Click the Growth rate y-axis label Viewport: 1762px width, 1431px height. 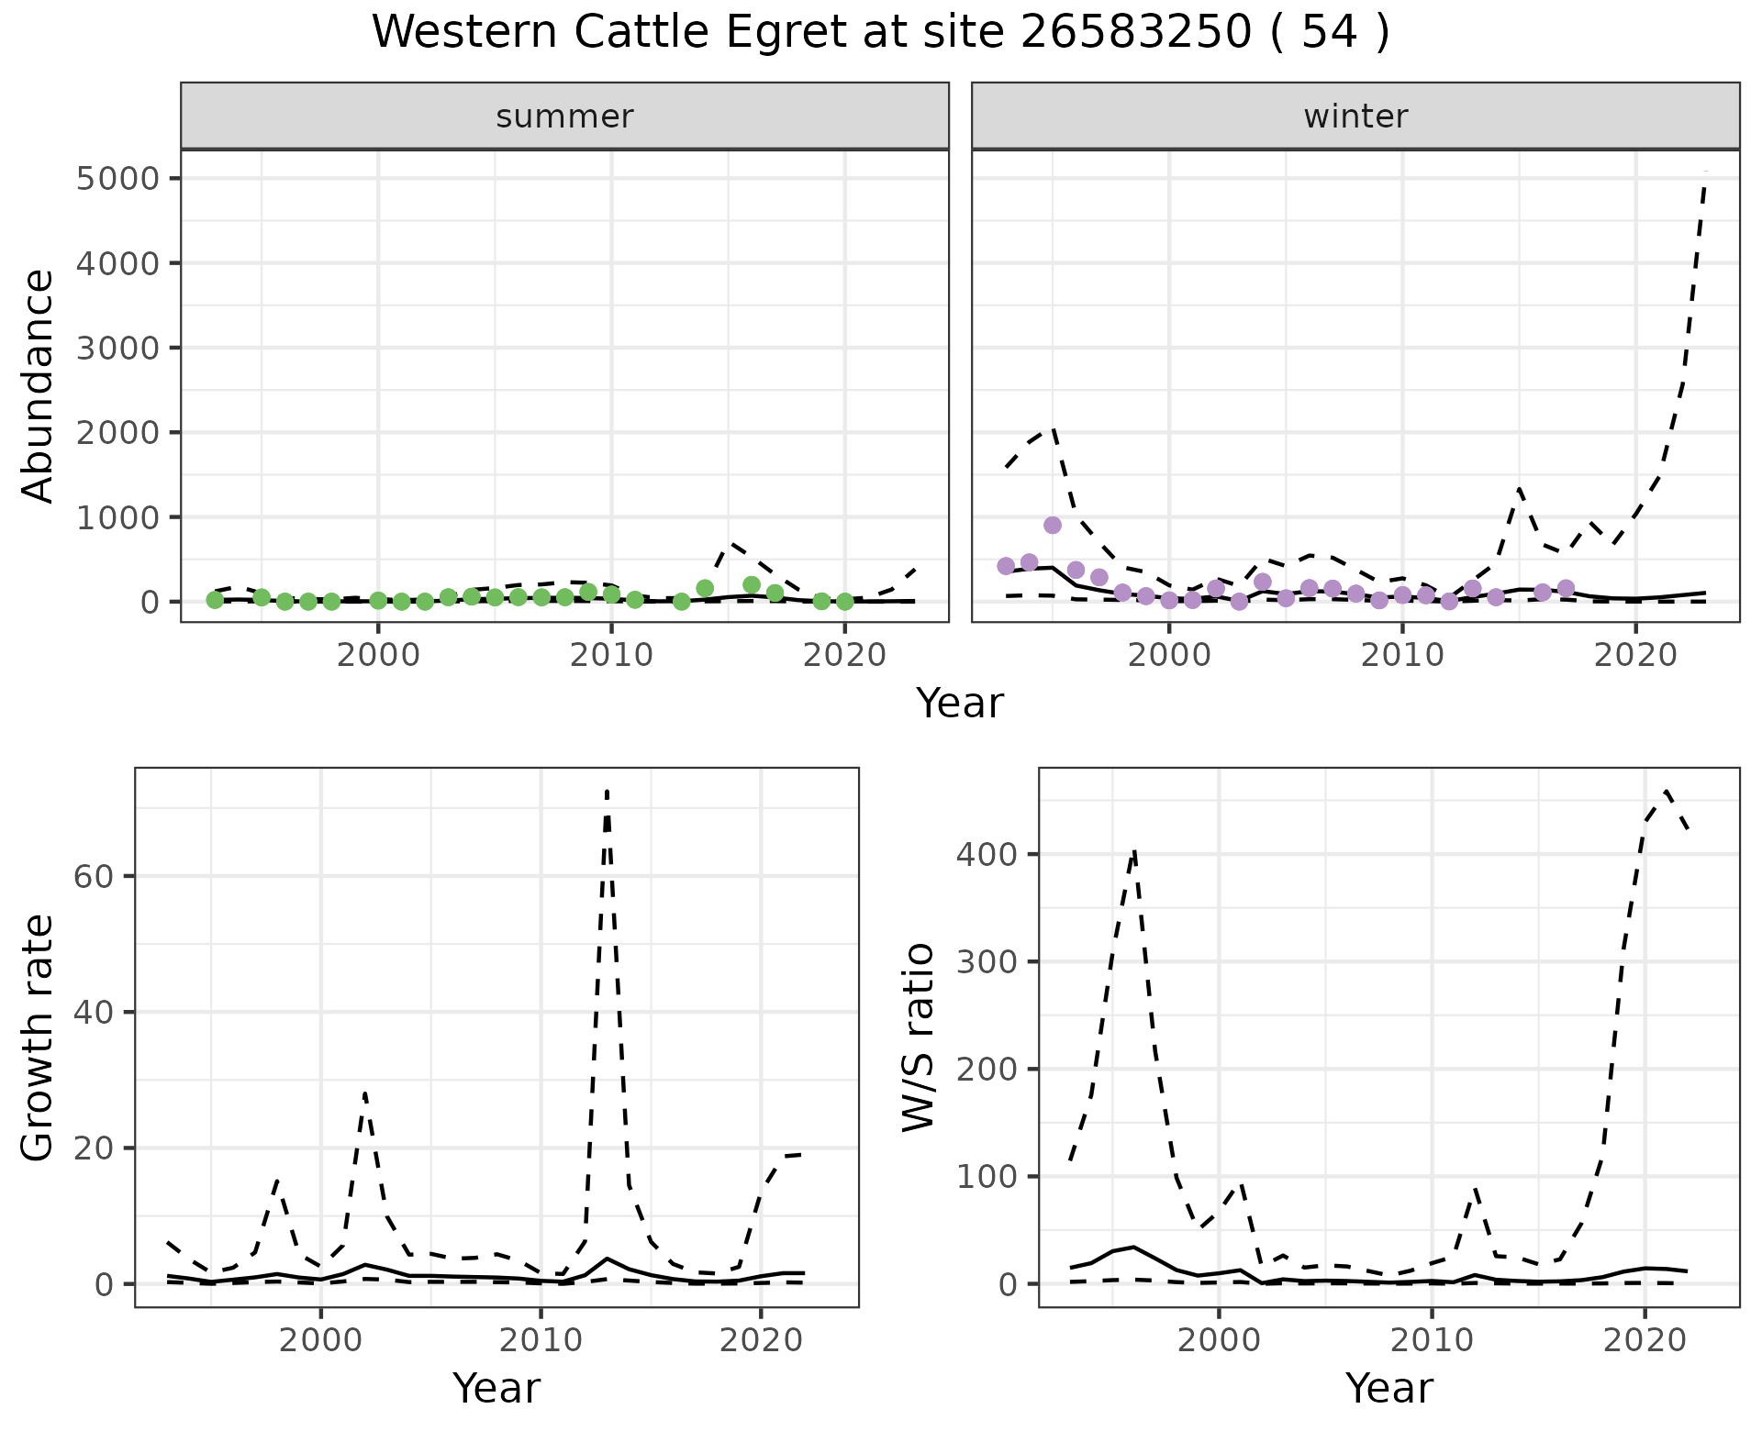(x=38, y=1037)
